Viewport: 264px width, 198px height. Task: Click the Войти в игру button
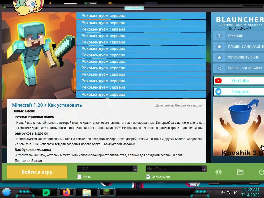[37, 172]
